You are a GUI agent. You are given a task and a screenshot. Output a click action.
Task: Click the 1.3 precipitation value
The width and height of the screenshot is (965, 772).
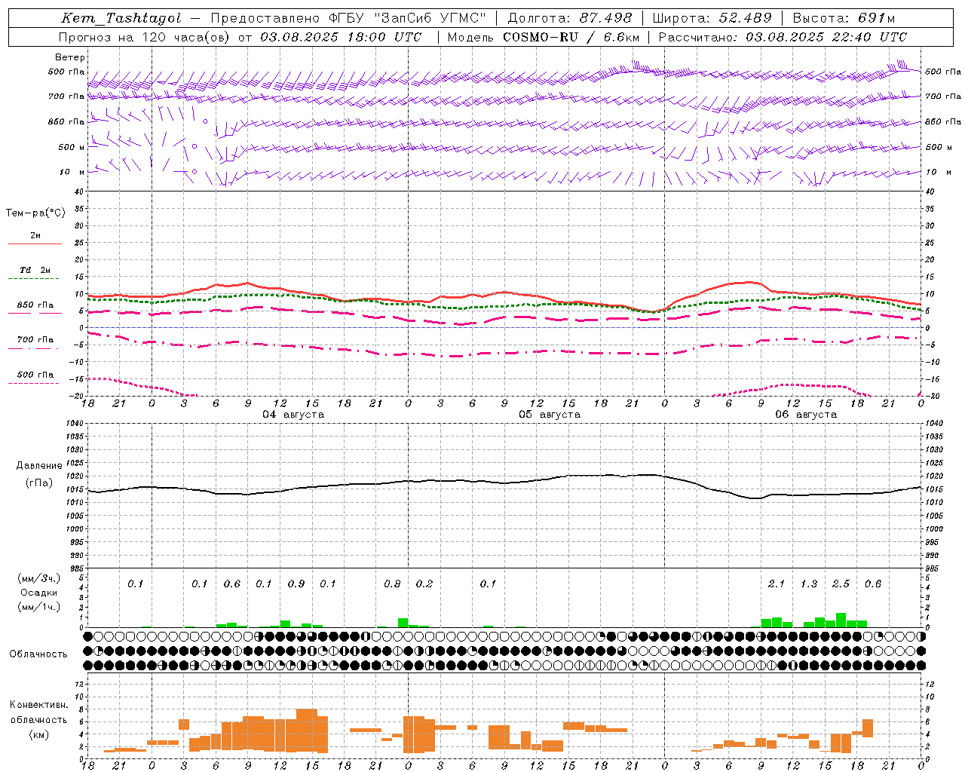click(x=809, y=584)
